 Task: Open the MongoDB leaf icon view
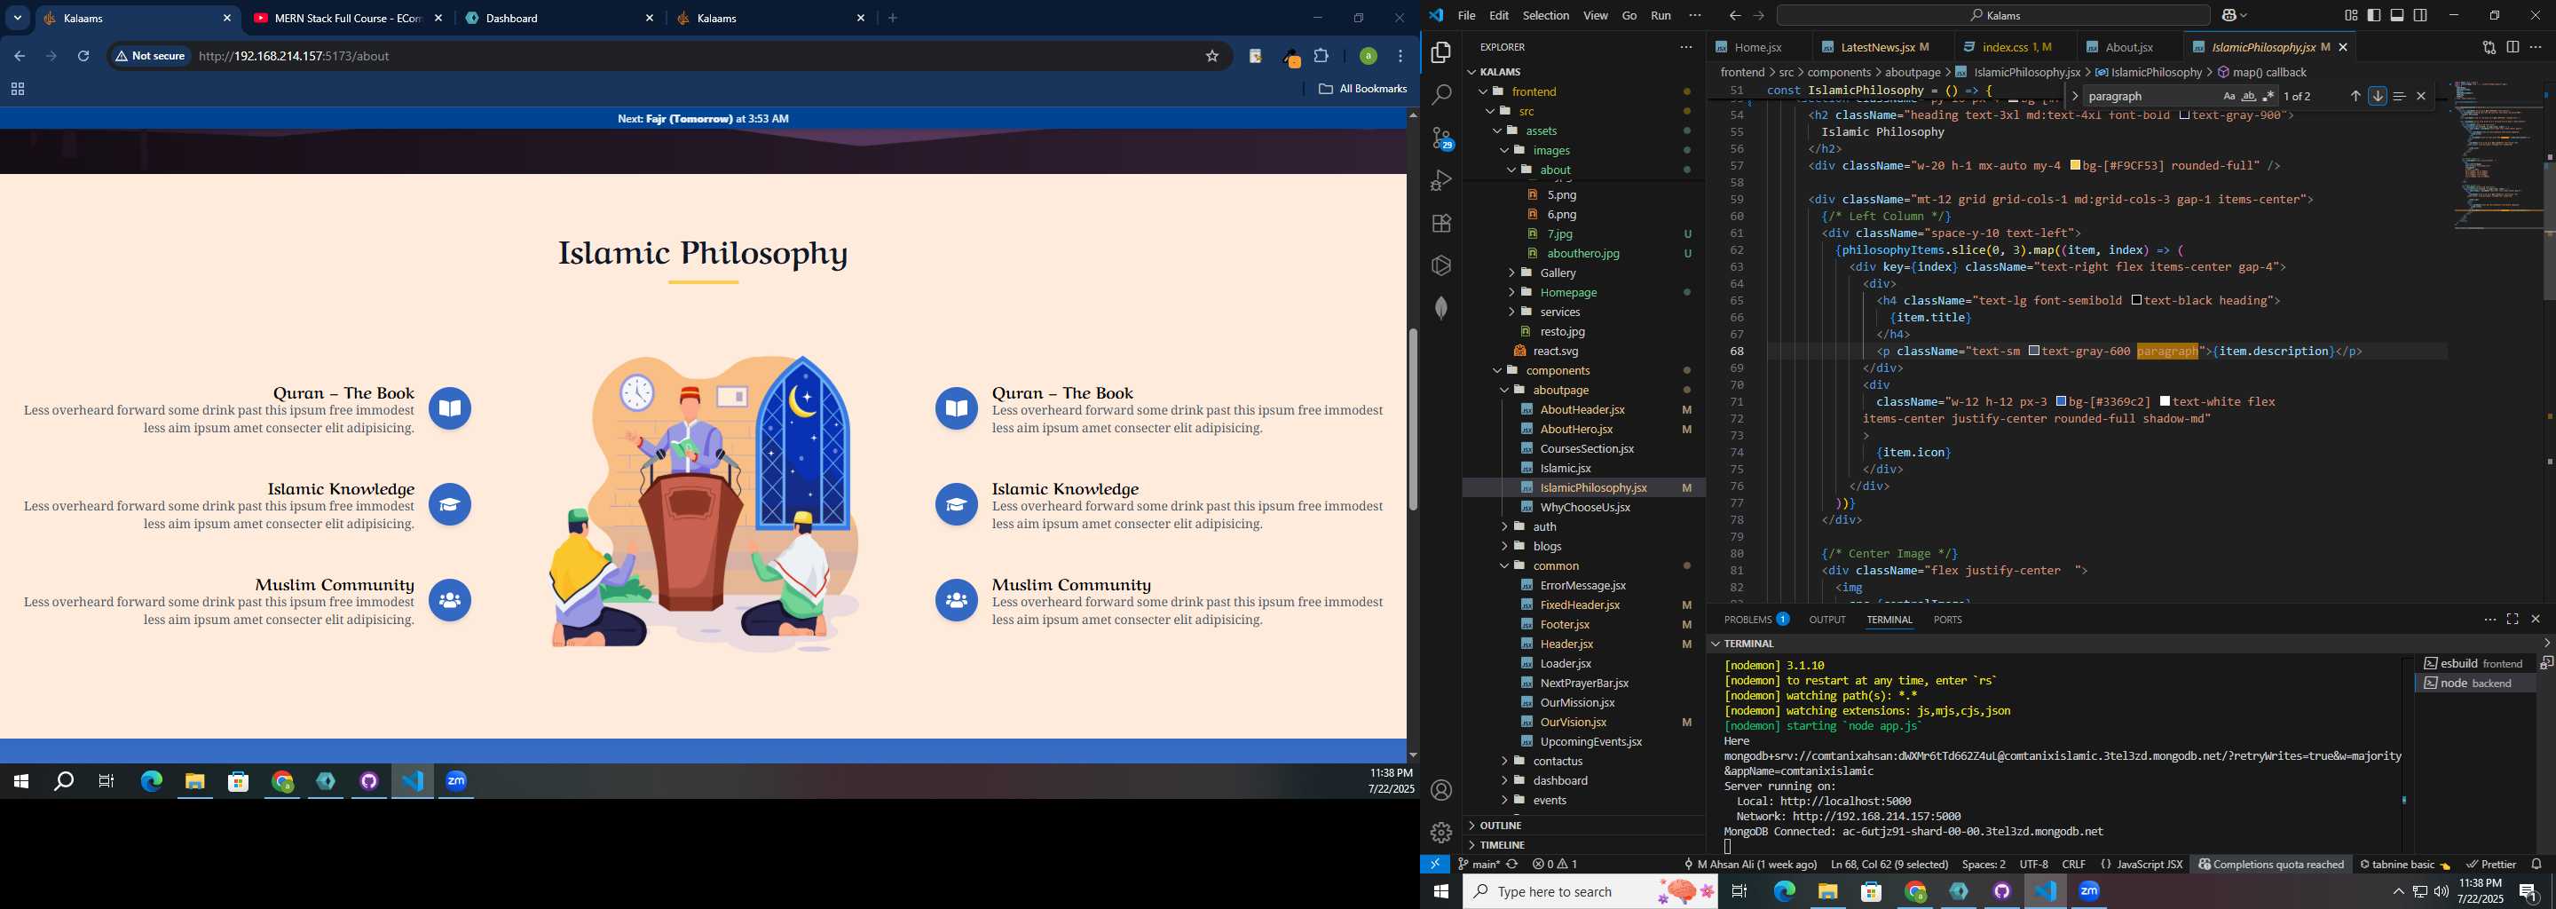click(x=1441, y=308)
